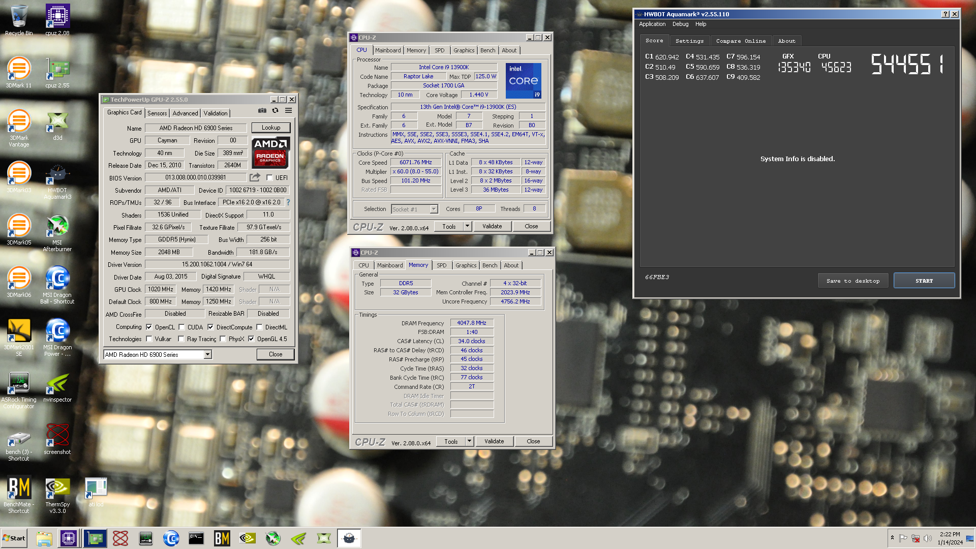Screen dimensions: 976x549
Task: Click the GPU Name field in GPU-Z
Action: (196, 128)
